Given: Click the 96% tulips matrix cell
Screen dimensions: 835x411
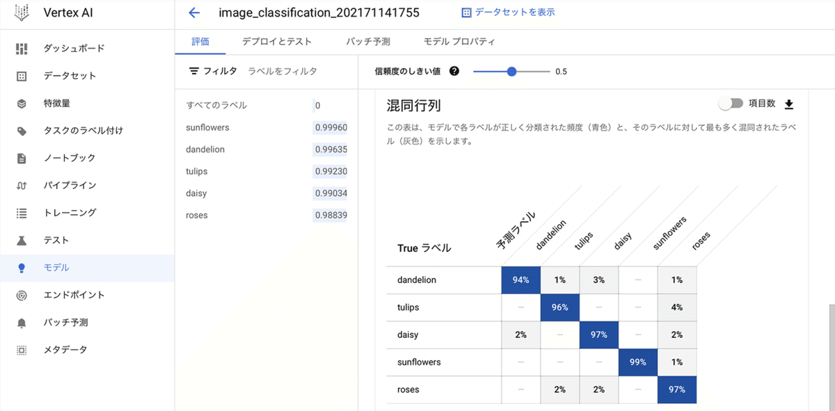Looking at the screenshot, I should click(560, 307).
